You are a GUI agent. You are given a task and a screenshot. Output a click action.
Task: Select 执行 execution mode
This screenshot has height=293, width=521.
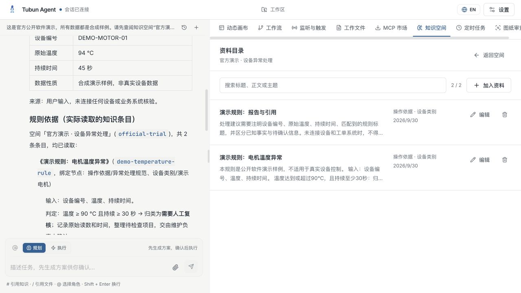coord(59,248)
